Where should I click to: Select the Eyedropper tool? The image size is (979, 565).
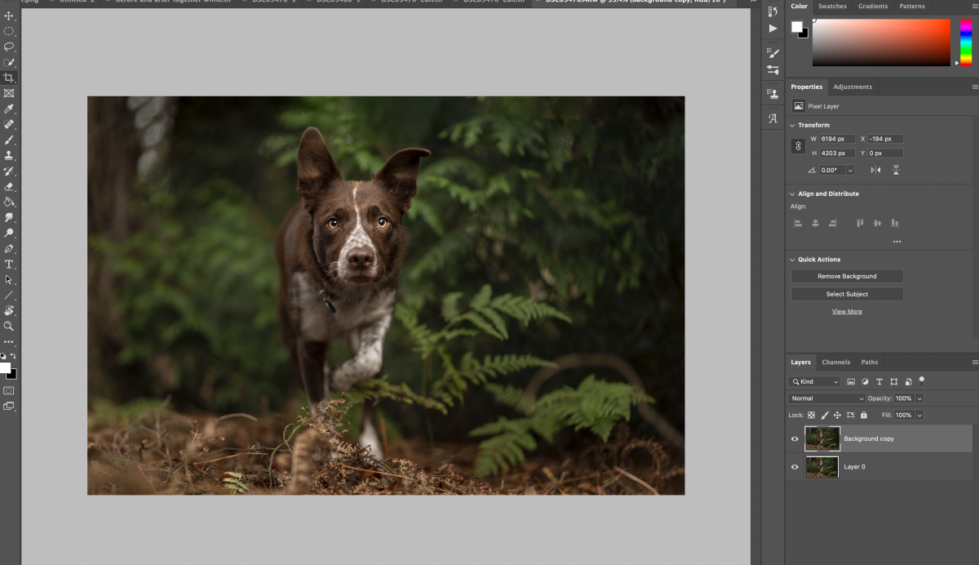tap(10, 109)
